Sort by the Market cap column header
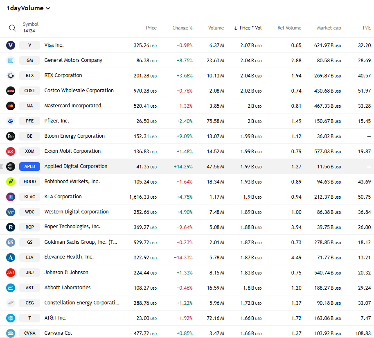Image resolution: width=374 pixels, height=338 pixels. 329,28
